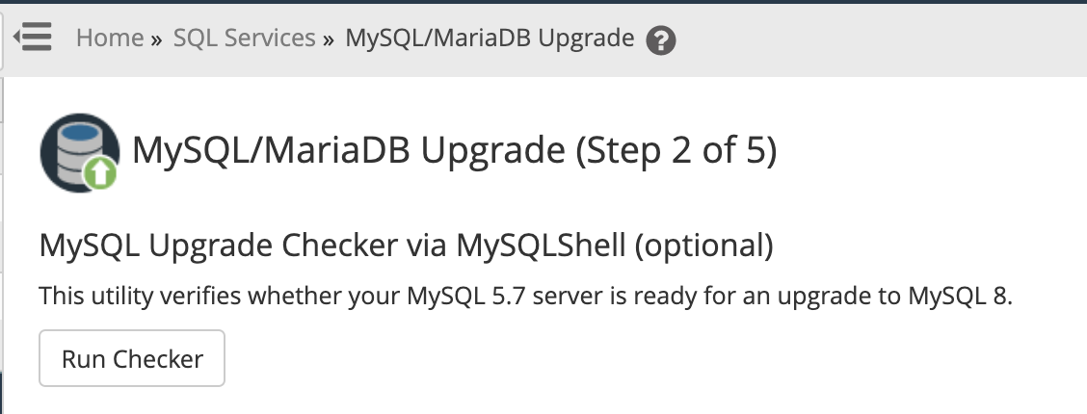Image resolution: width=1087 pixels, height=414 pixels.
Task: Click the dark top header bar
Action: coord(543,3)
